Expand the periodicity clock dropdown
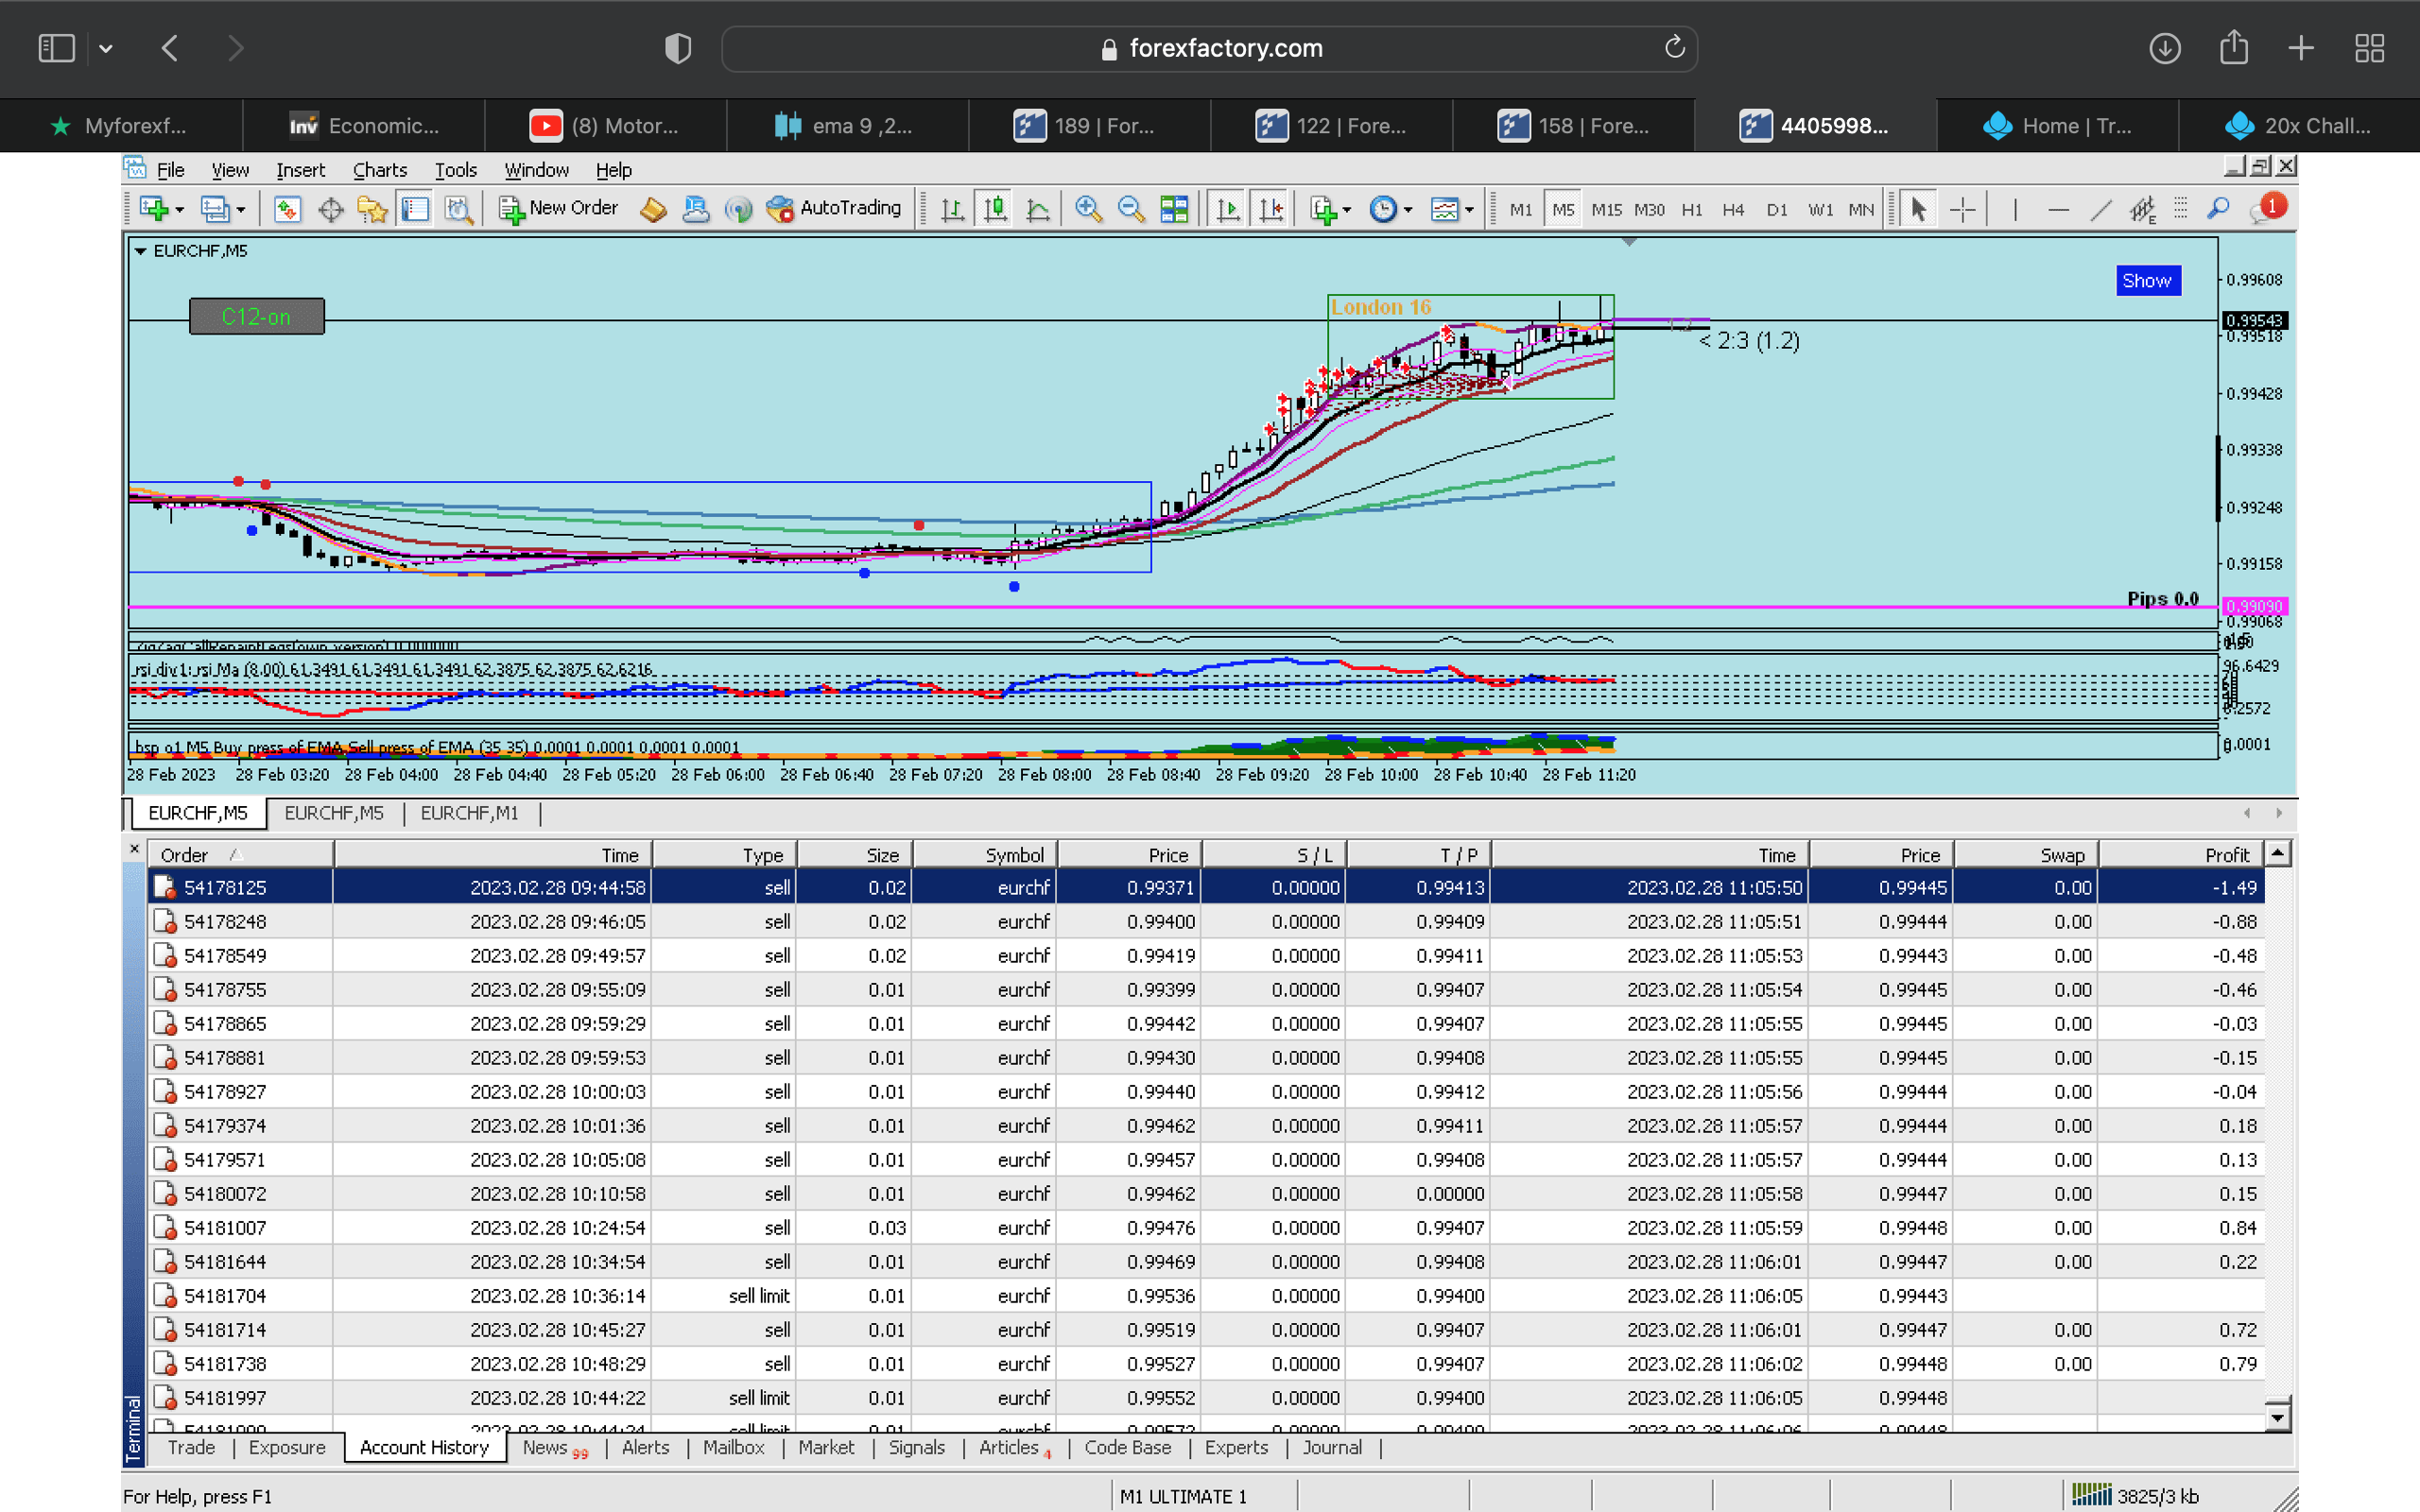Image resolution: width=2420 pixels, height=1512 pixels. point(1408,210)
